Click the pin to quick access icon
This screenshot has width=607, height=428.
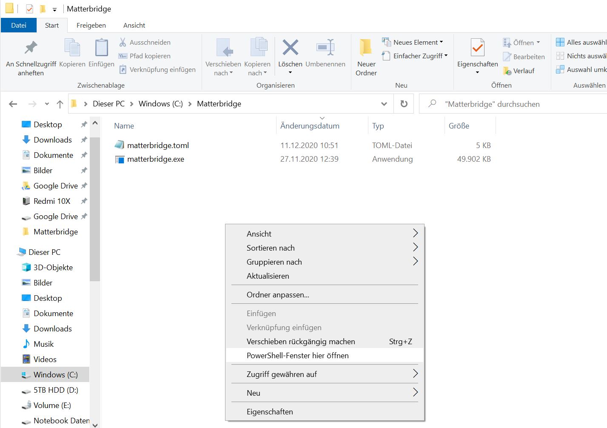31,47
